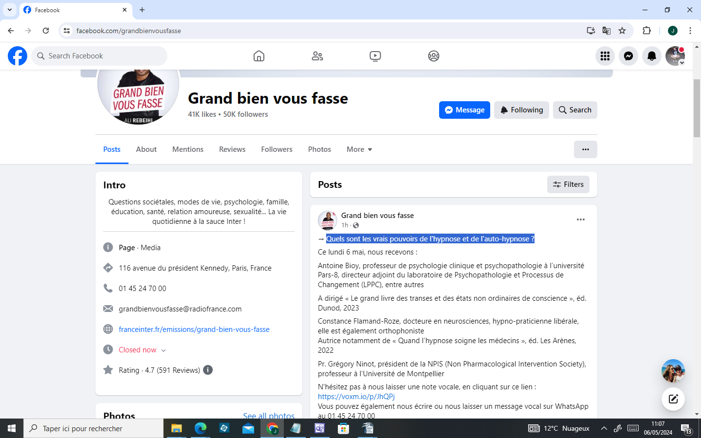Click the browser address bar URL

(x=129, y=31)
